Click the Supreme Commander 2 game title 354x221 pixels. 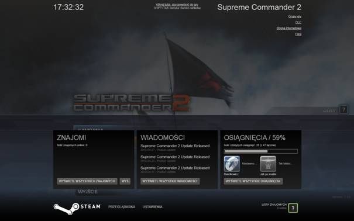point(259,7)
